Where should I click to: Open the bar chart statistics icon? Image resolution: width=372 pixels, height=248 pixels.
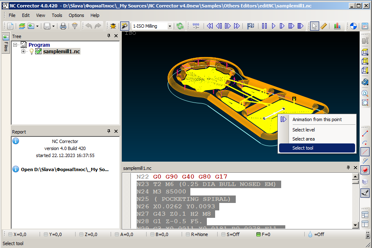[337, 26]
